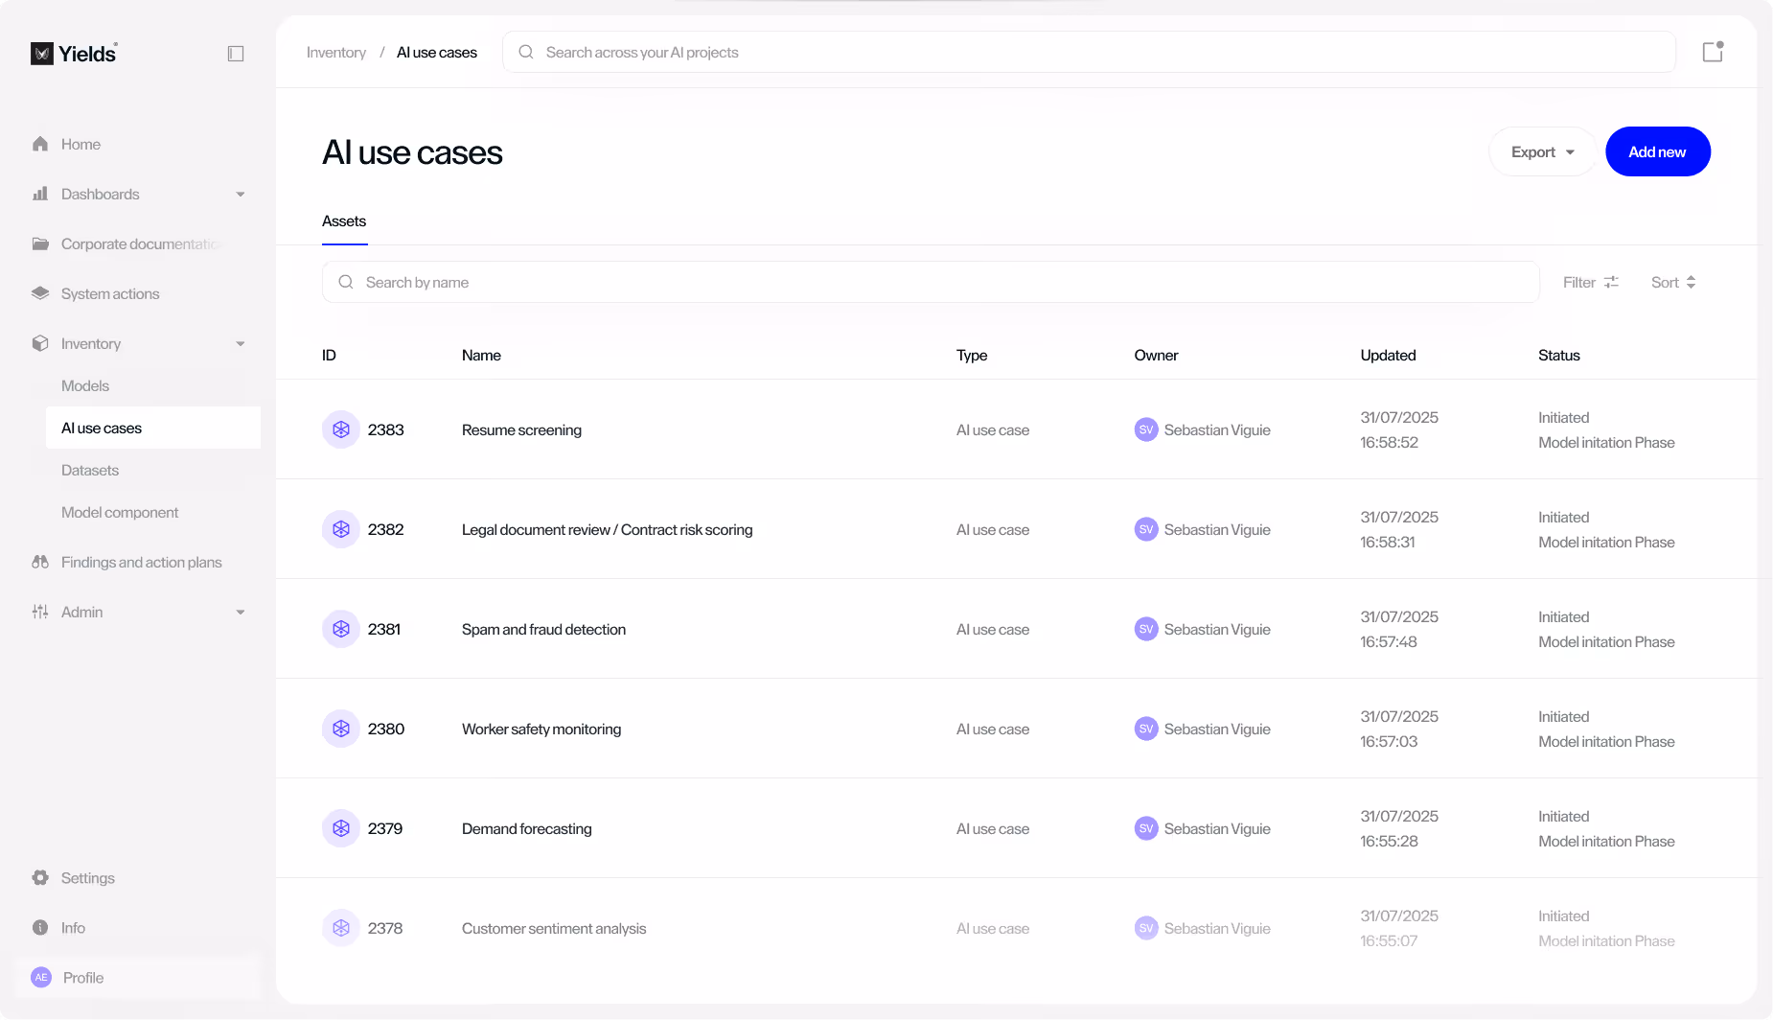The image size is (1773, 1020).
Task: Select the Assets tab
Action: tap(344, 220)
